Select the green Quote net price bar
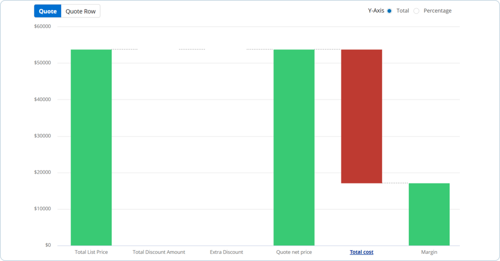500x261 pixels. click(294, 148)
